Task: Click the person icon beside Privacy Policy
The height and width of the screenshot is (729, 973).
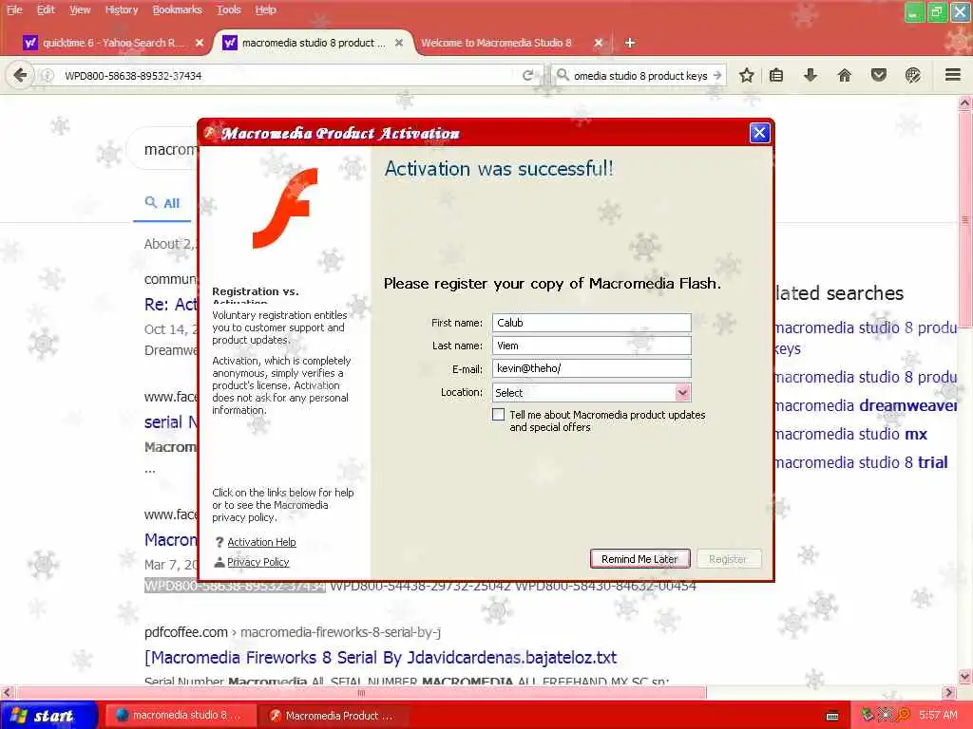Action: pyautogui.click(x=219, y=562)
